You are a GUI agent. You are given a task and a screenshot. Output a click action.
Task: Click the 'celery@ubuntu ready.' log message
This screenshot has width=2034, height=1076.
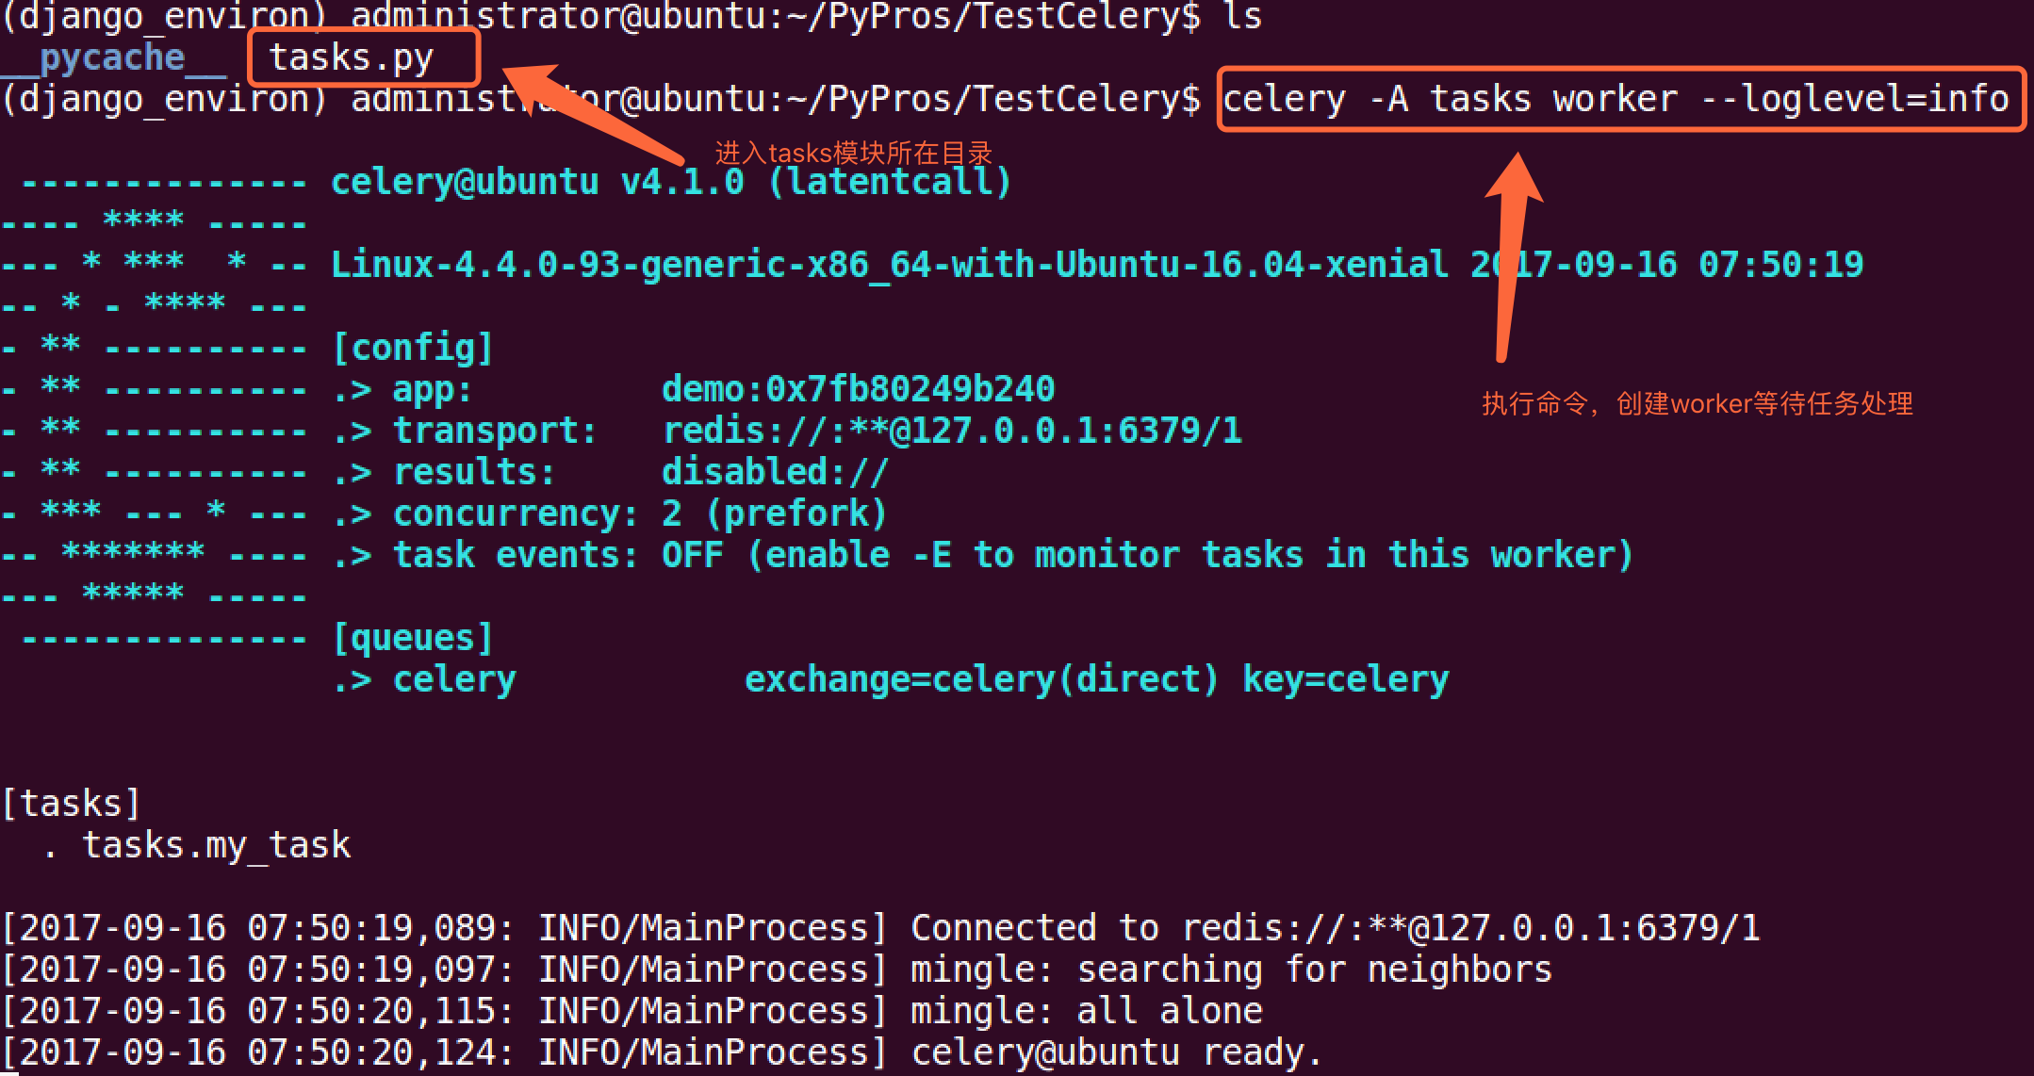coord(1117,1052)
